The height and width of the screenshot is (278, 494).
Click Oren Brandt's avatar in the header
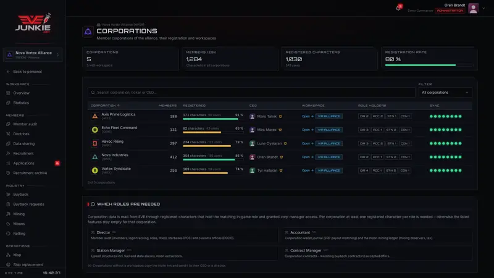point(473,8)
